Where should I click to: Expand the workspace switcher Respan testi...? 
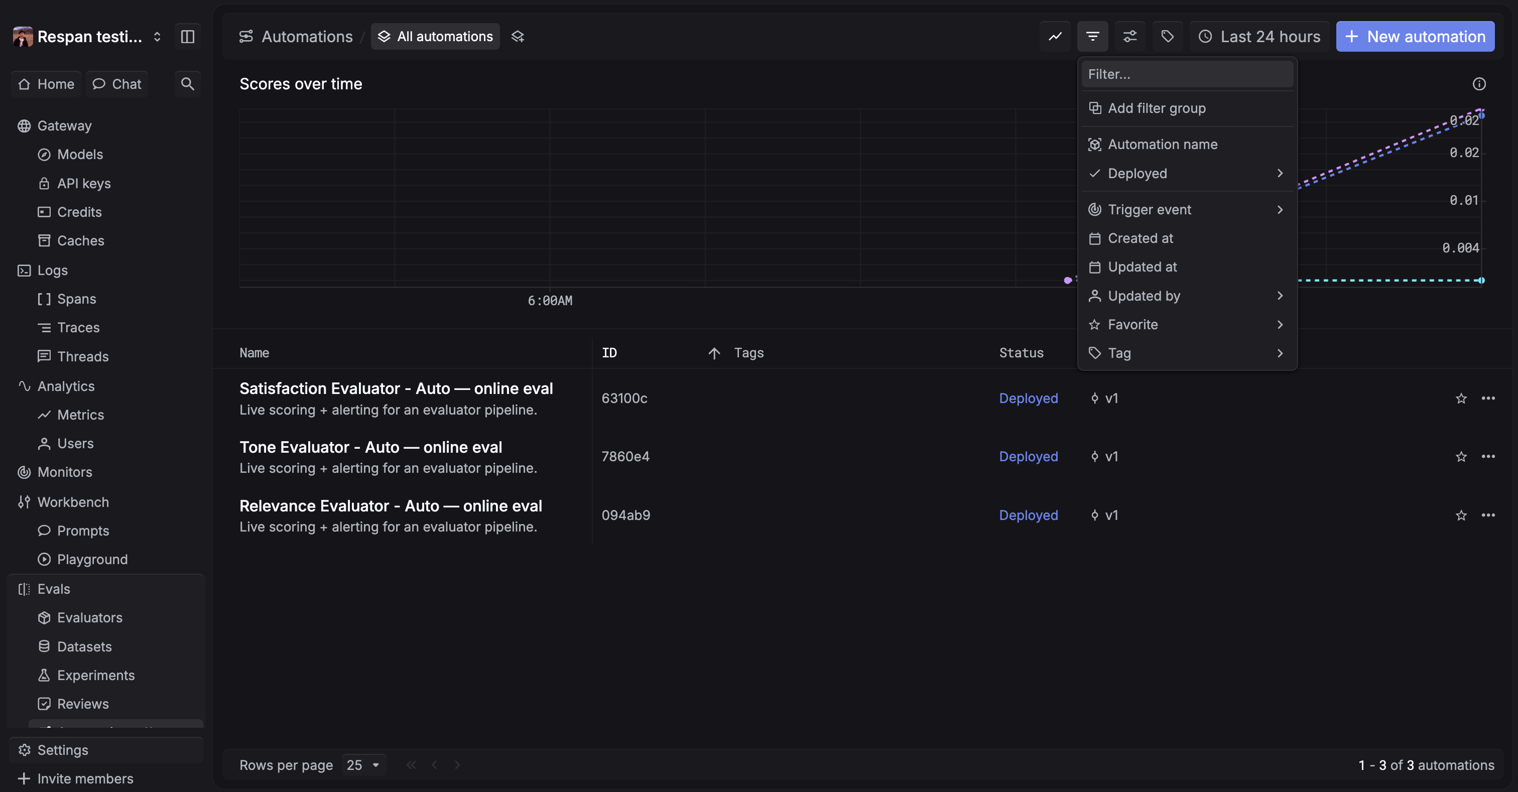point(87,37)
